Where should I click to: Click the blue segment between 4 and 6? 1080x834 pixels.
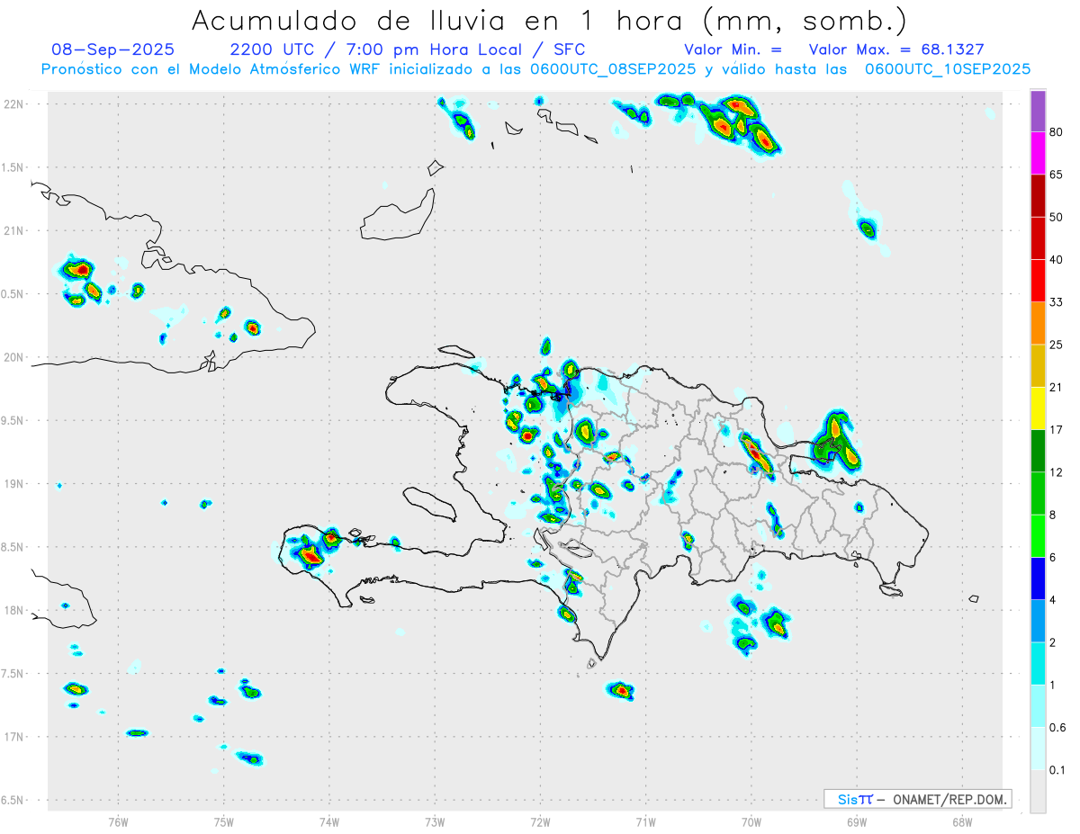pyautogui.click(x=1038, y=578)
